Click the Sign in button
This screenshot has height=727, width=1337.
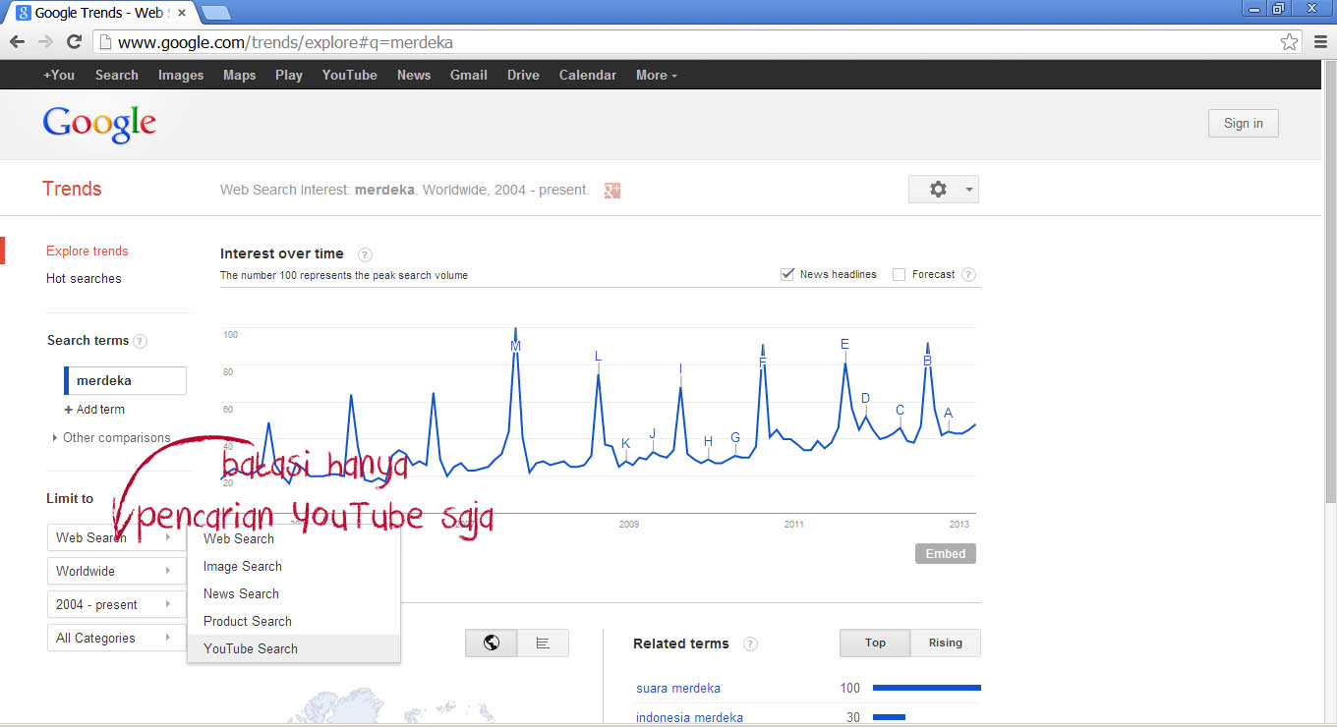coord(1243,123)
